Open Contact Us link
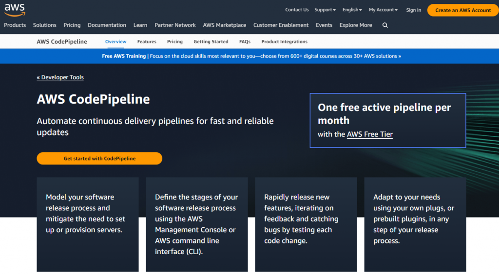Viewport: 499px width, 274px height. (297, 10)
